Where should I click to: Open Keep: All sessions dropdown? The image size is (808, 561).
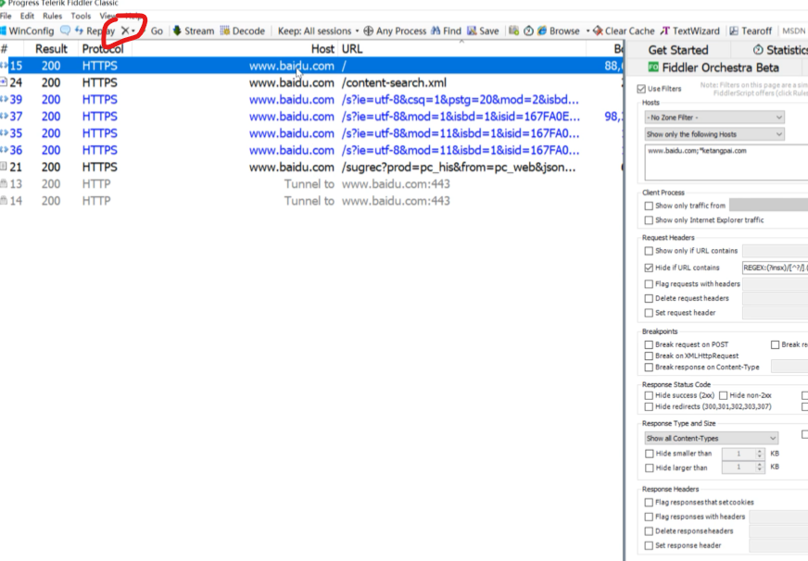click(x=318, y=31)
